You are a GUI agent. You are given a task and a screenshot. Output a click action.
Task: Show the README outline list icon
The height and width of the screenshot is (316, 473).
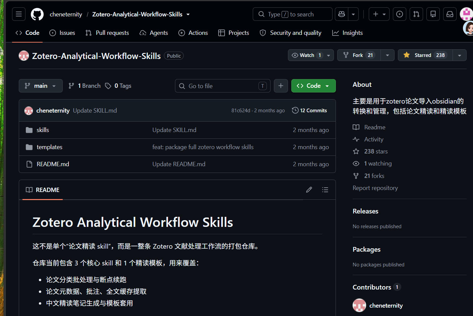325,190
